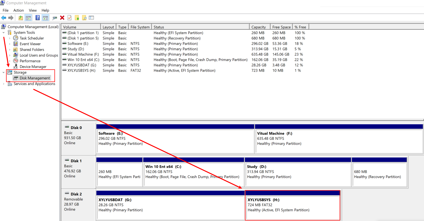Click the checkmark document Properties icon
Screen dimensions: 424x221
point(69,18)
